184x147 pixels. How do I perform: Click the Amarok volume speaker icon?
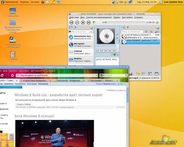pyautogui.click(x=158, y=22)
